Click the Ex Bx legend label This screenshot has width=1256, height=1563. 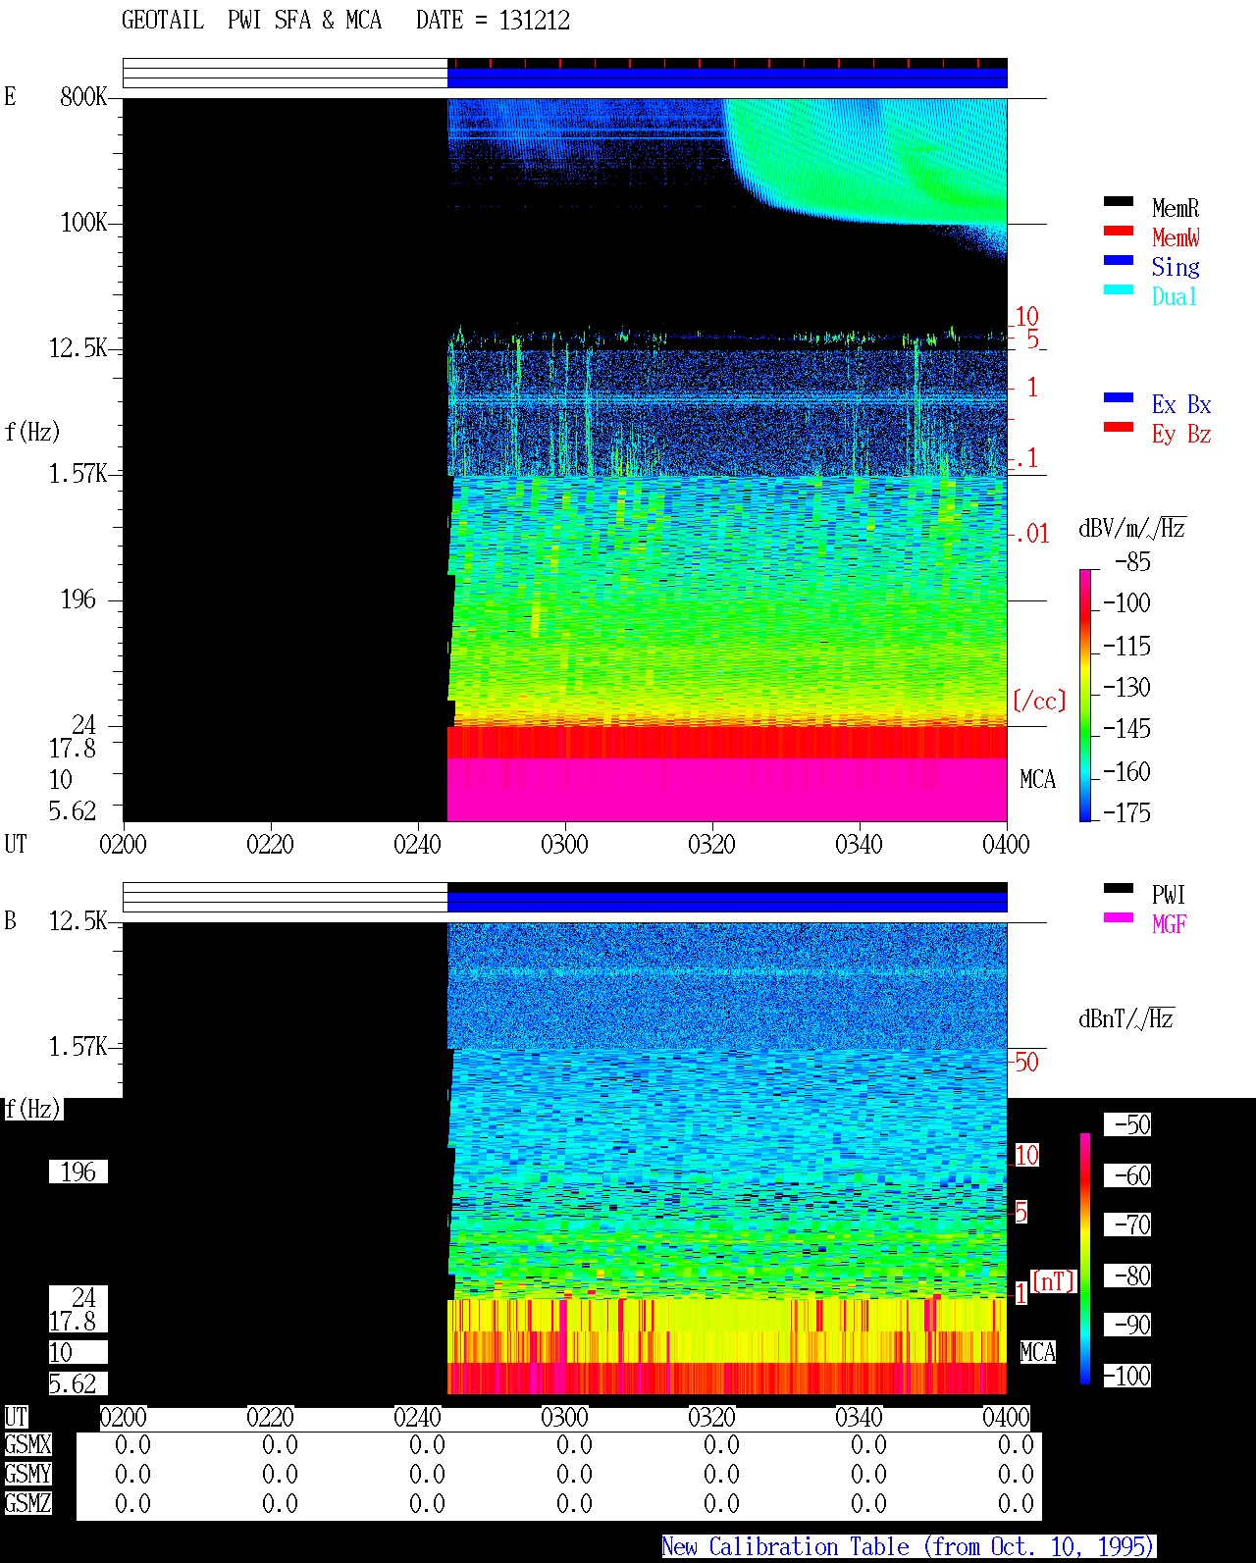point(1181,404)
